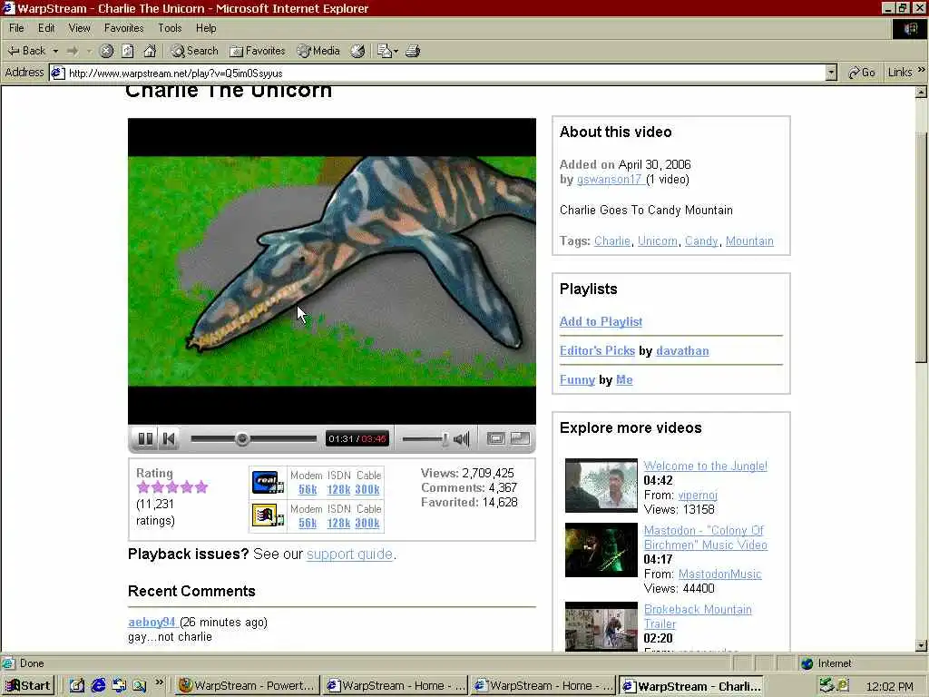Expand the Mail button dropdown arrow
This screenshot has height=697, width=929.
(396, 51)
